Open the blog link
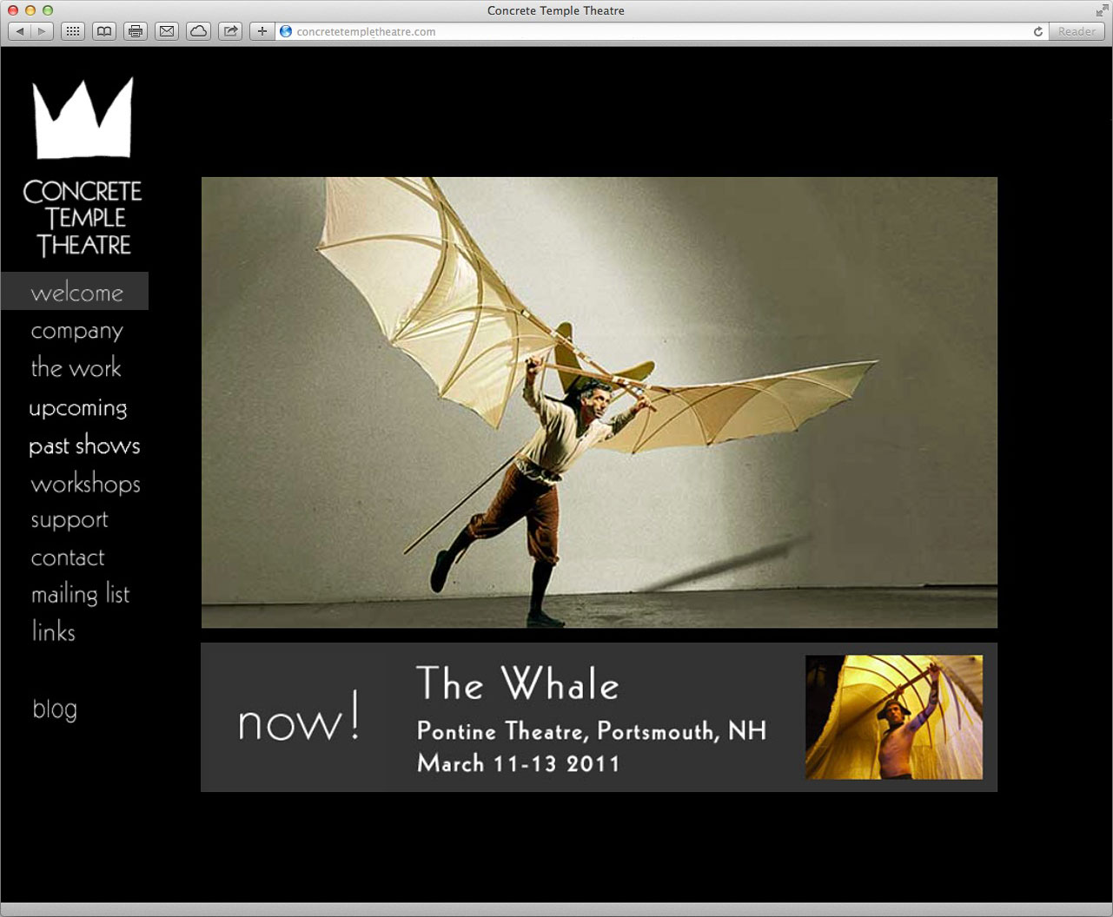The width and height of the screenshot is (1113, 917). coord(55,709)
